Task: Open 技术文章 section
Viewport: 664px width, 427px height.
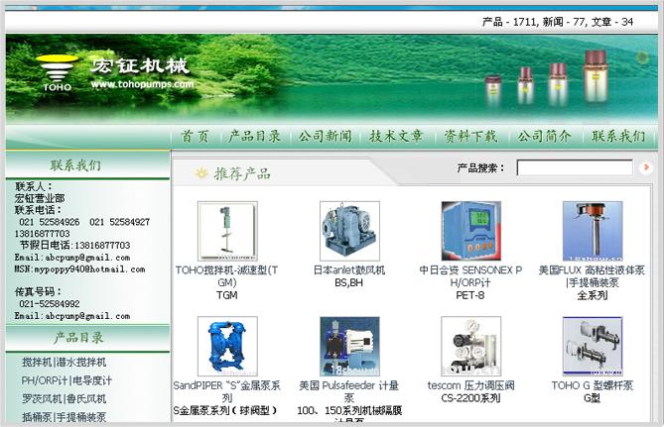Action: point(396,136)
